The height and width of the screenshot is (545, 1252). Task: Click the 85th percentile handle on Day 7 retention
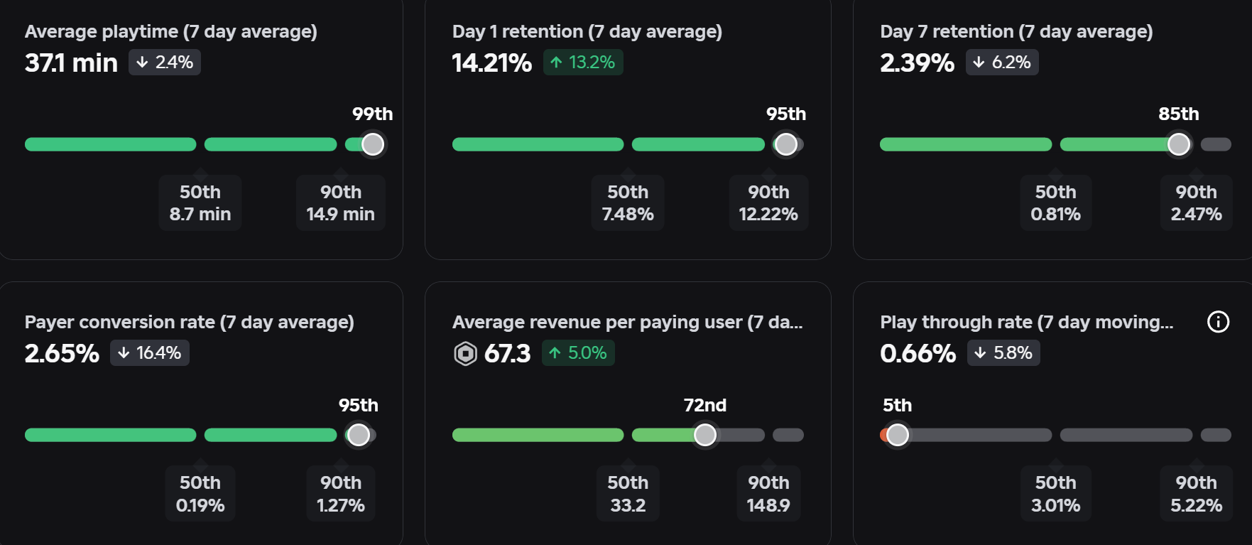point(1179,144)
